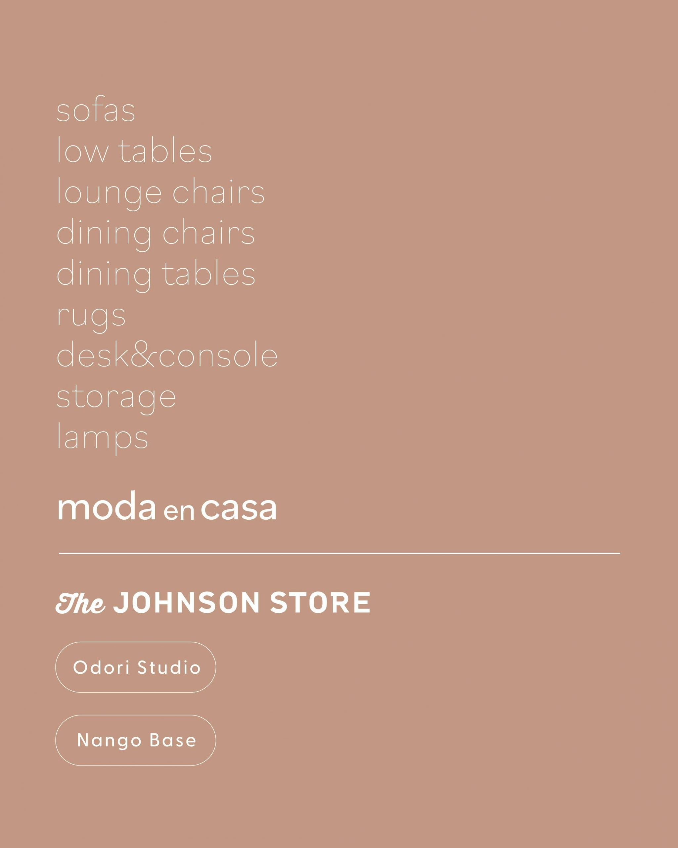Image resolution: width=678 pixels, height=848 pixels.
Task: Select the lamps category
Action: coord(103,438)
